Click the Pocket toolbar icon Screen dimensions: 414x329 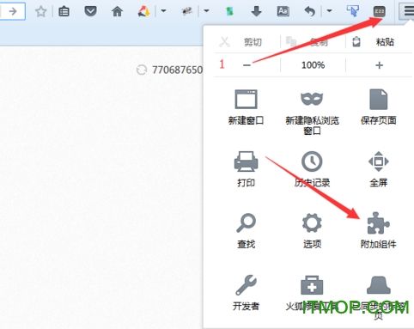click(x=90, y=11)
